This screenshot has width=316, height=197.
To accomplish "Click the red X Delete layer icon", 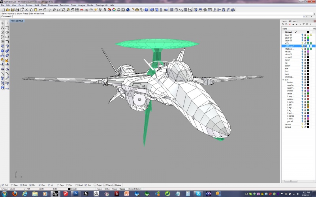I will pos(290,24).
